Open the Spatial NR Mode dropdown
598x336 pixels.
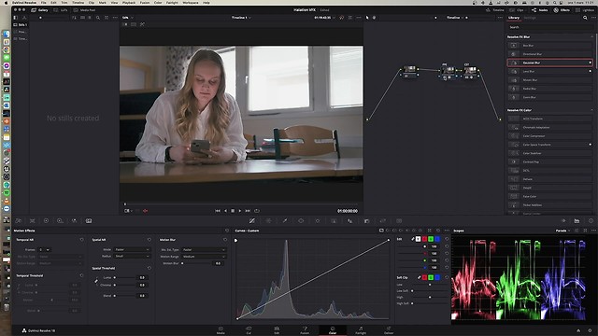132,249
